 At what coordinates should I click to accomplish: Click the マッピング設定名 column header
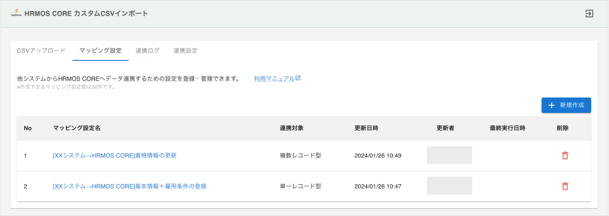click(77, 128)
